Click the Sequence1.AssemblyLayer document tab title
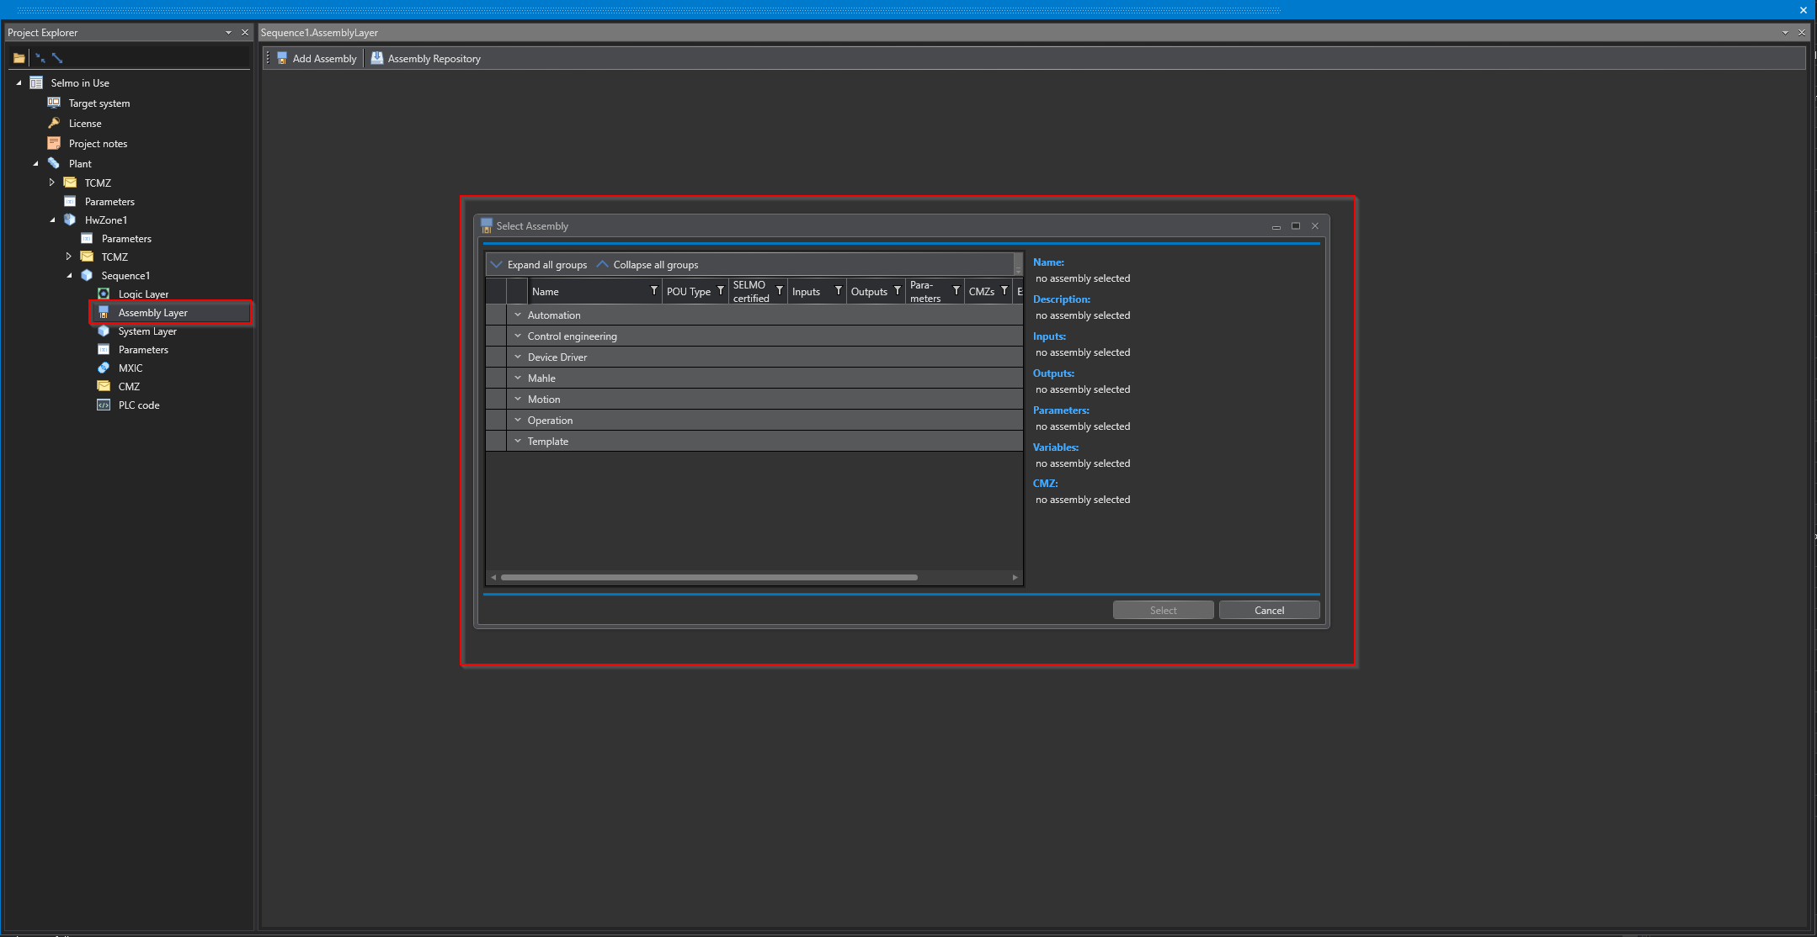Image resolution: width=1817 pixels, height=937 pixels. [319, 32]
